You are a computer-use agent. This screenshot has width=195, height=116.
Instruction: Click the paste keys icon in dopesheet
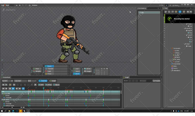pyautogui.click(x=6, y=85)
